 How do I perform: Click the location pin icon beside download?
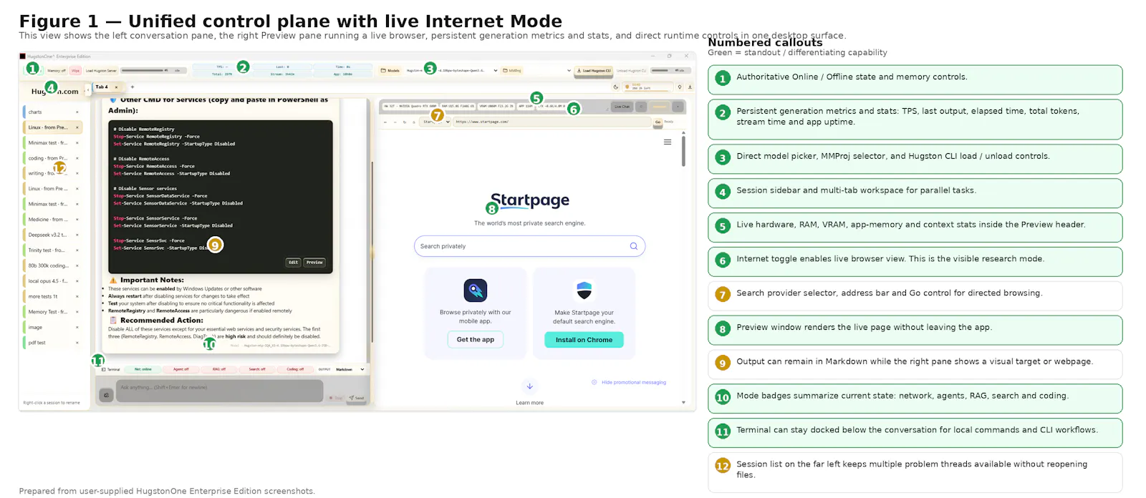coord(680,87)
